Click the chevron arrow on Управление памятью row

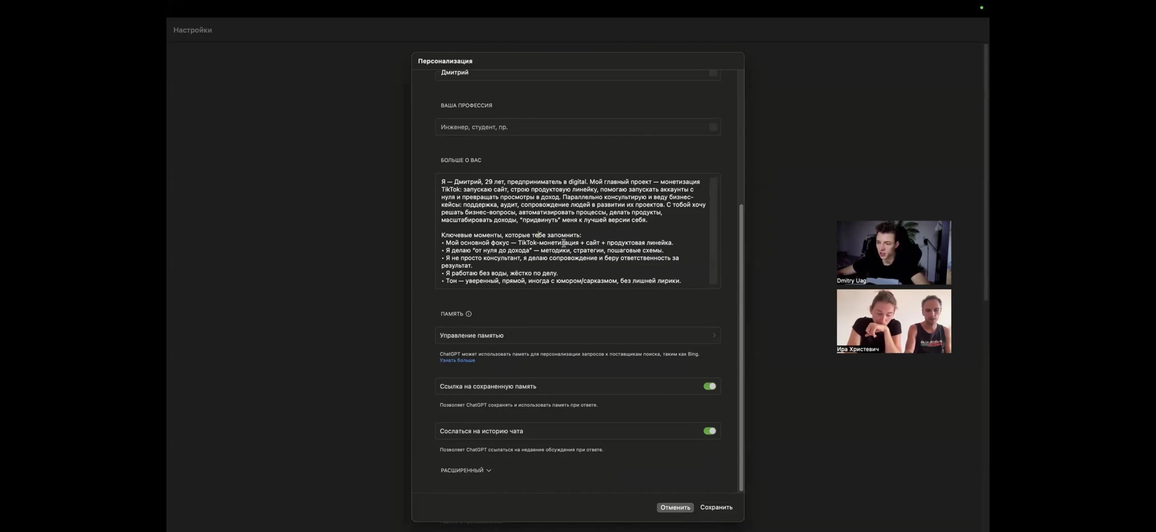[x=714, y=336]
